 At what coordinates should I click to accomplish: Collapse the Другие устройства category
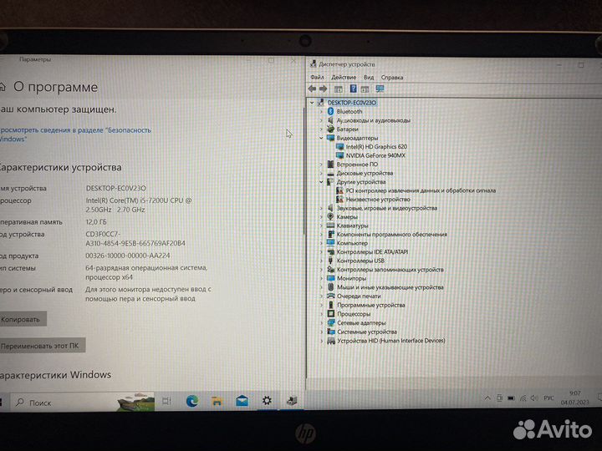point(321,182)
